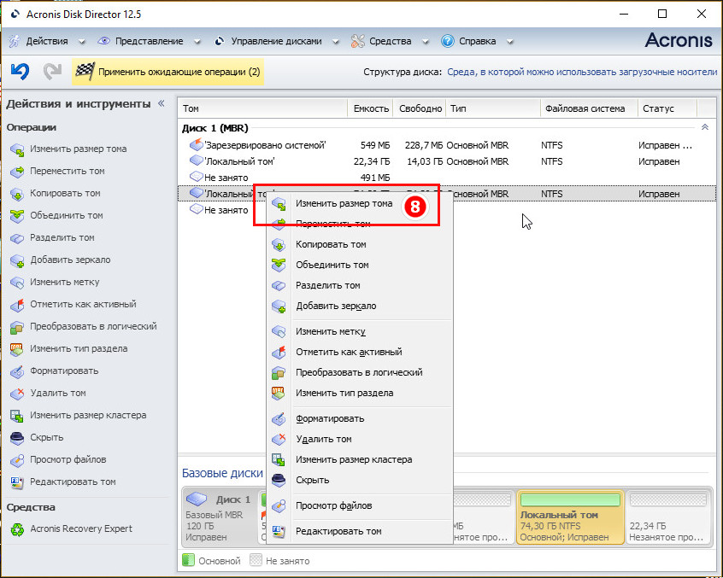Click context menu icon for Удалить том
Screen dimensions: 723x578
tap(279, 439)
